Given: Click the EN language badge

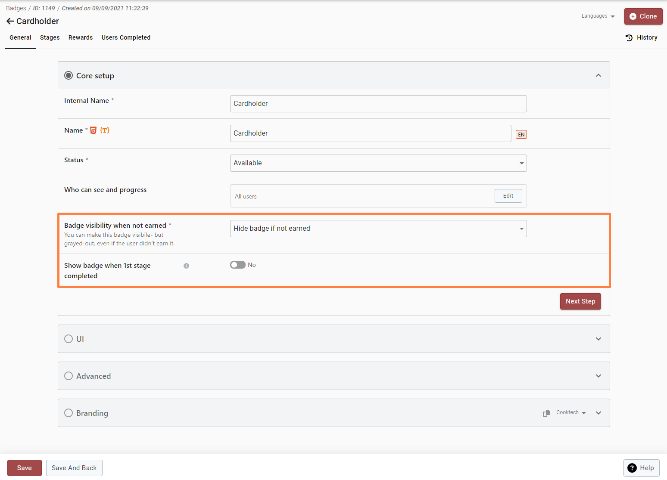Looking at the screenshot, I should pos(521,134).
